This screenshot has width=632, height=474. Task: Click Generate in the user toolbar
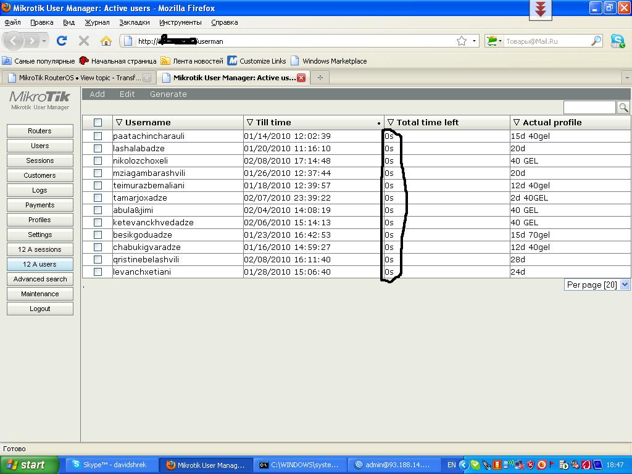click(x=168, y=94)
